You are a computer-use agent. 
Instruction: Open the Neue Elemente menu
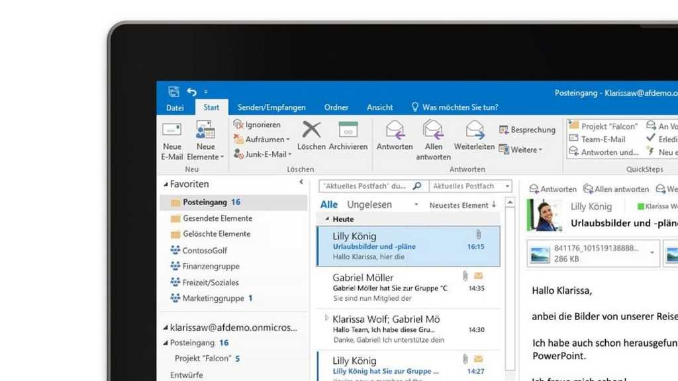[x=205, y=141]
